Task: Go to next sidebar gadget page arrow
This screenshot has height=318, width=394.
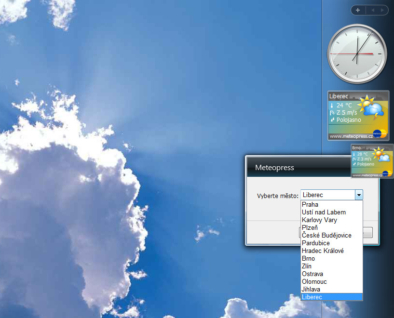Action: 382,10
